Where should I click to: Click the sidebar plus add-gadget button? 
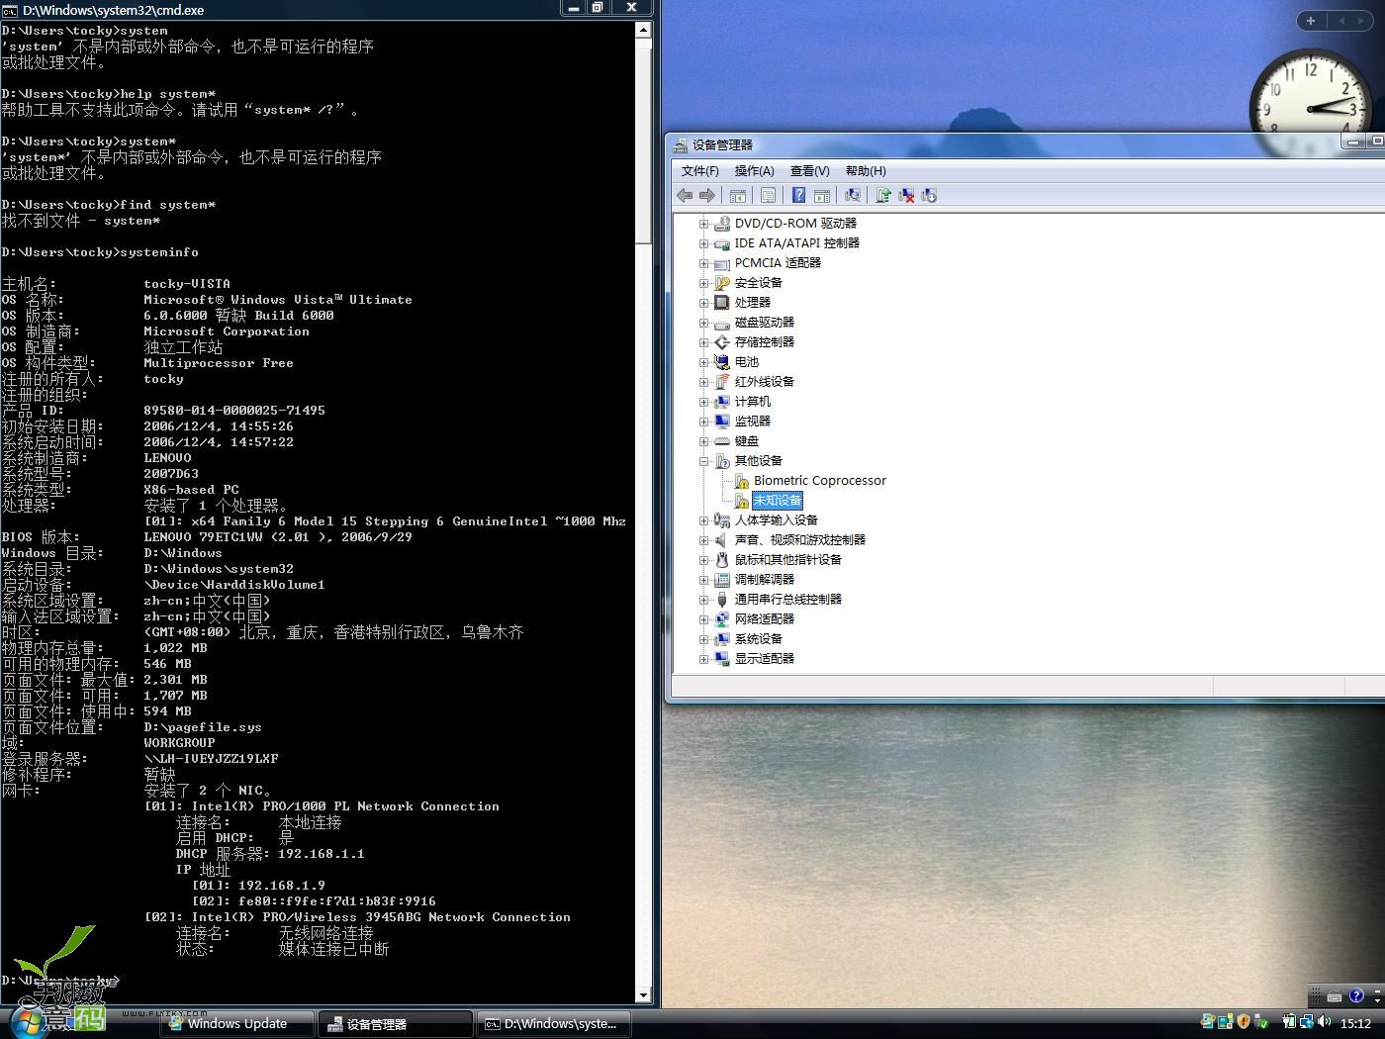(x=1311, y=21)
